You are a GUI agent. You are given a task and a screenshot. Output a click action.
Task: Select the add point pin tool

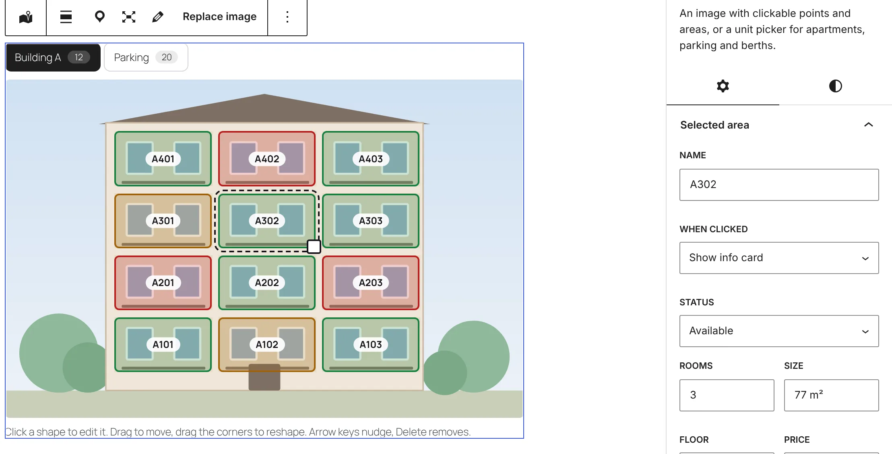99,17
